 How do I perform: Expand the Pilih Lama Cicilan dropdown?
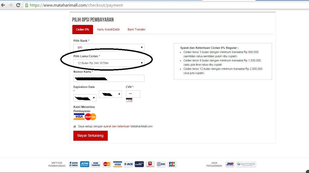pos(109,63)
